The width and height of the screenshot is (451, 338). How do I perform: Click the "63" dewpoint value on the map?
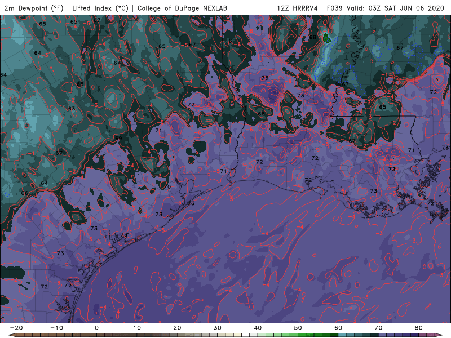[72, 109]
